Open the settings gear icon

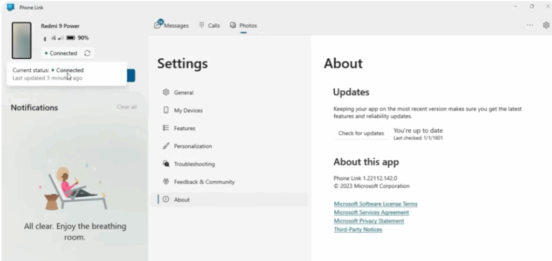click(x=546, y=25)
